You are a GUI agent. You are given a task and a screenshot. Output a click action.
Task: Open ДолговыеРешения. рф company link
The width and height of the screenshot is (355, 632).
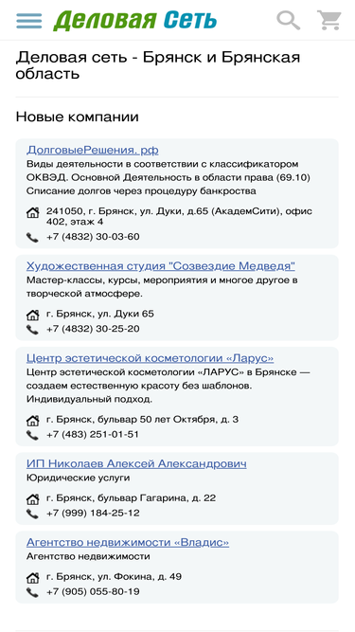coord(93,151)
